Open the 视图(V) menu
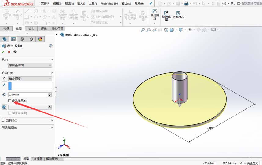262x165 pixels. point(69,3)
